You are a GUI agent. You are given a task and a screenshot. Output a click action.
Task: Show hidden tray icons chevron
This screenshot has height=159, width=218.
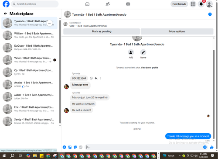click(x=180, y=156)
